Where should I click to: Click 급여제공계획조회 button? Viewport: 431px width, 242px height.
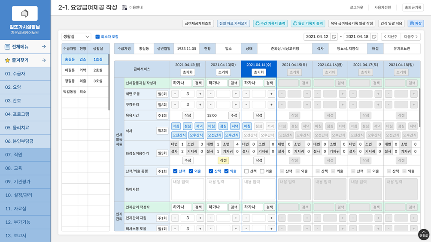(198, 23)
